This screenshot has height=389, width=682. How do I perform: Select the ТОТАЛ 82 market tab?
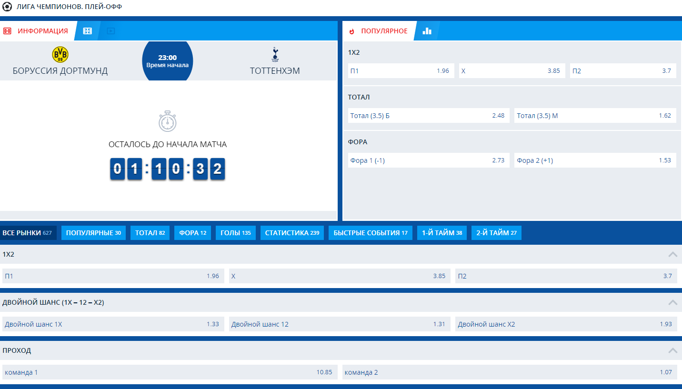coord(150,233)
